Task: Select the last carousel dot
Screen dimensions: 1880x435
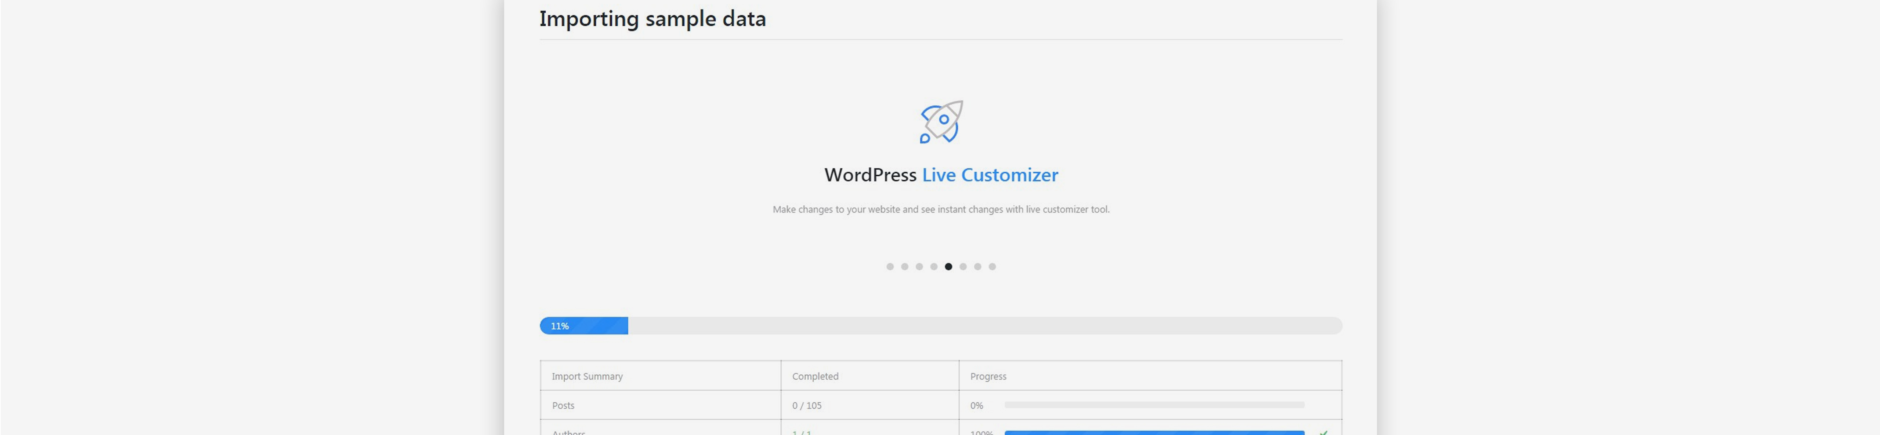Action: 992,267
